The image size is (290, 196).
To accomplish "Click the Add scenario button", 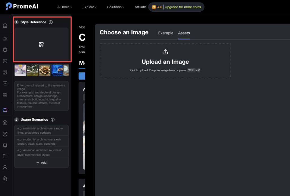I will [41, 162].
